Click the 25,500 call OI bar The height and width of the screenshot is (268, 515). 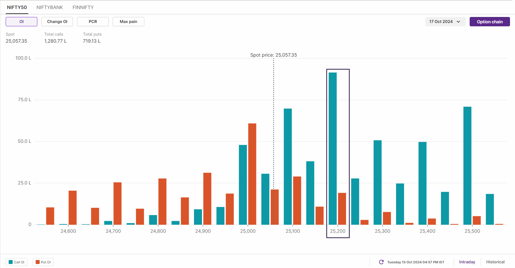click(x=467, y=166)
